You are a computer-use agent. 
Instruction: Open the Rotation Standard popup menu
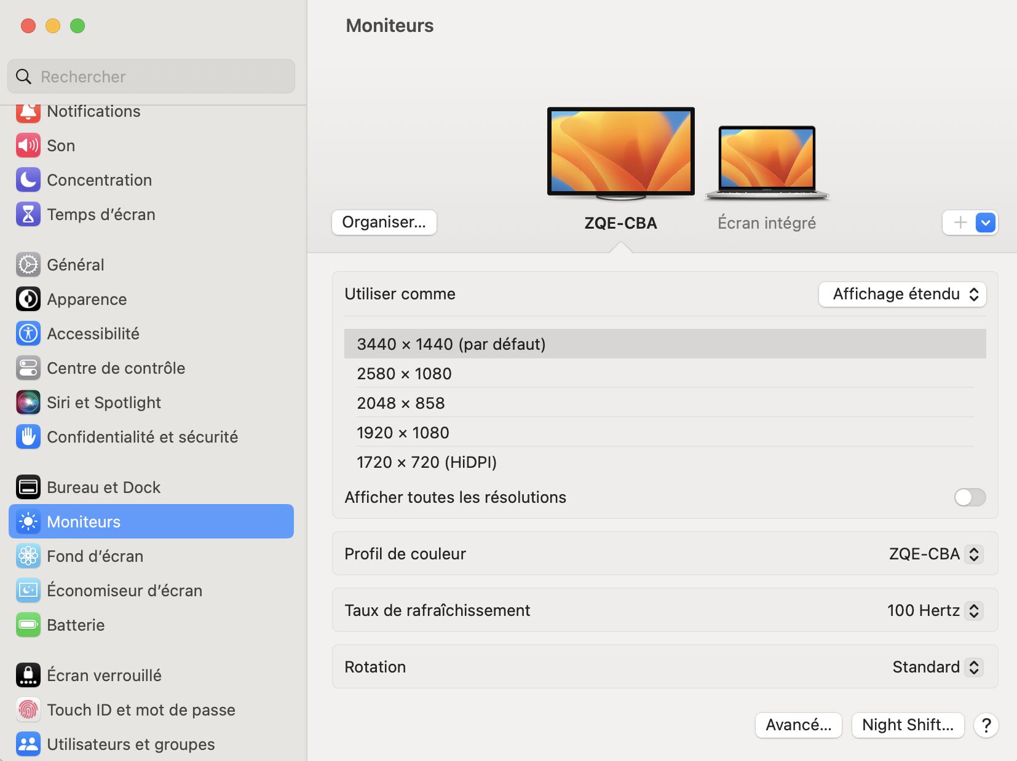coord(938,667)
